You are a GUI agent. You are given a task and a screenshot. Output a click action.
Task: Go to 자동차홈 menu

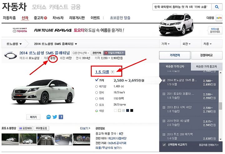pos(9,18)
